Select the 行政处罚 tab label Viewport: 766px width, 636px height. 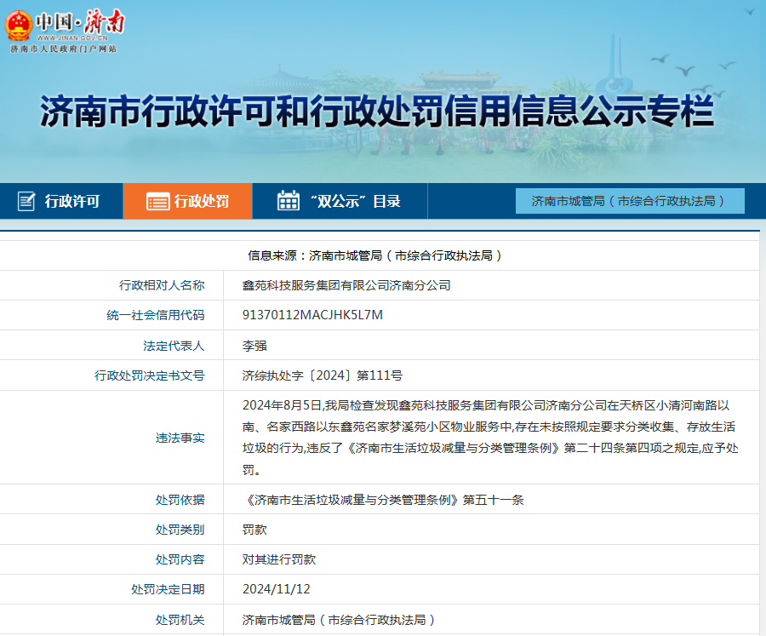[x=202, y=202]
